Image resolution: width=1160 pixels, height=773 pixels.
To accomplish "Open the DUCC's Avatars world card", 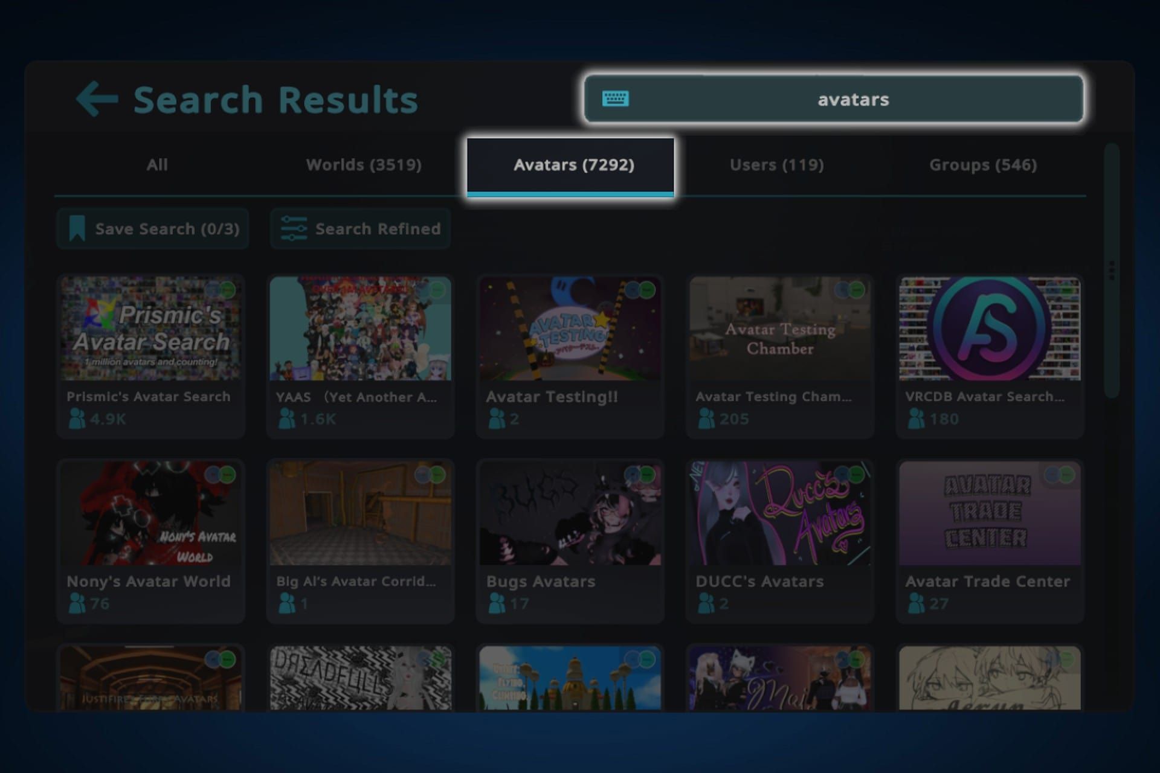I will [780, 540].
